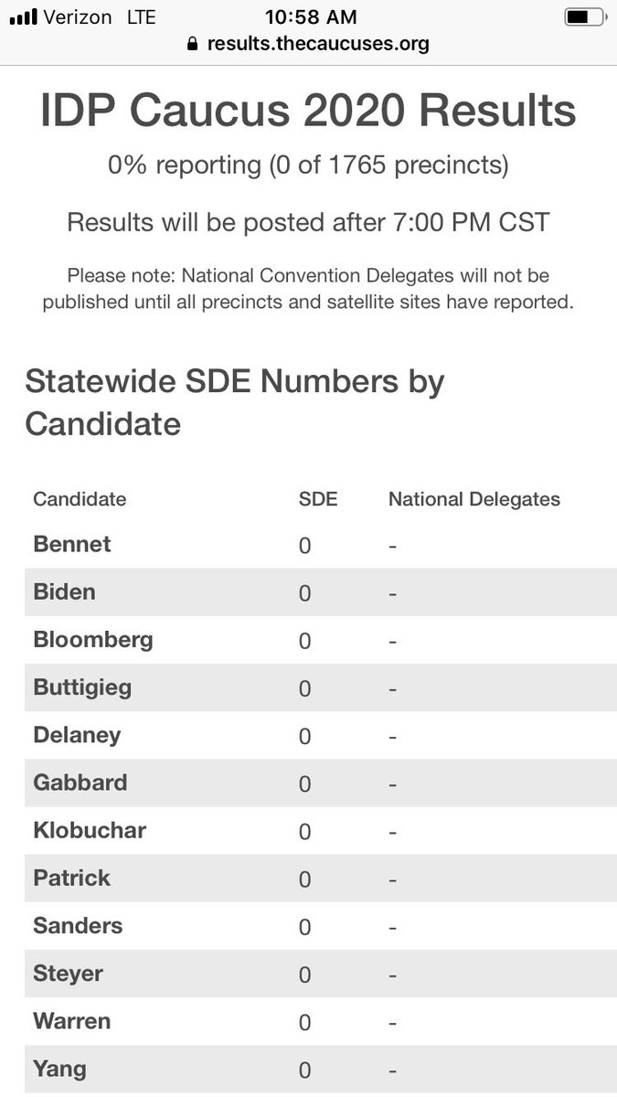
Task: Select the IDP Caucus 2020 Results heading
Action: coord(308,112)
